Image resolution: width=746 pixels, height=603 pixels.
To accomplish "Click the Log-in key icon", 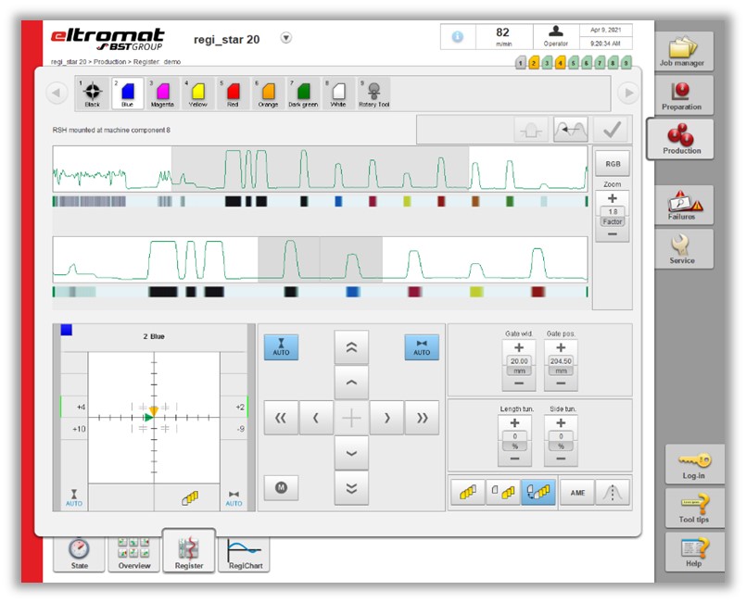I will click(694, 460).
